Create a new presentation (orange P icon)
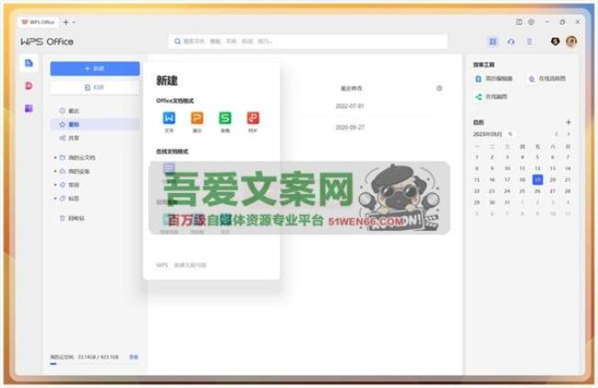 pos(197,119)
